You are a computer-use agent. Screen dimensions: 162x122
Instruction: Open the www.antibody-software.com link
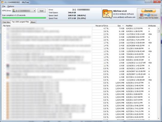(124, 17)
